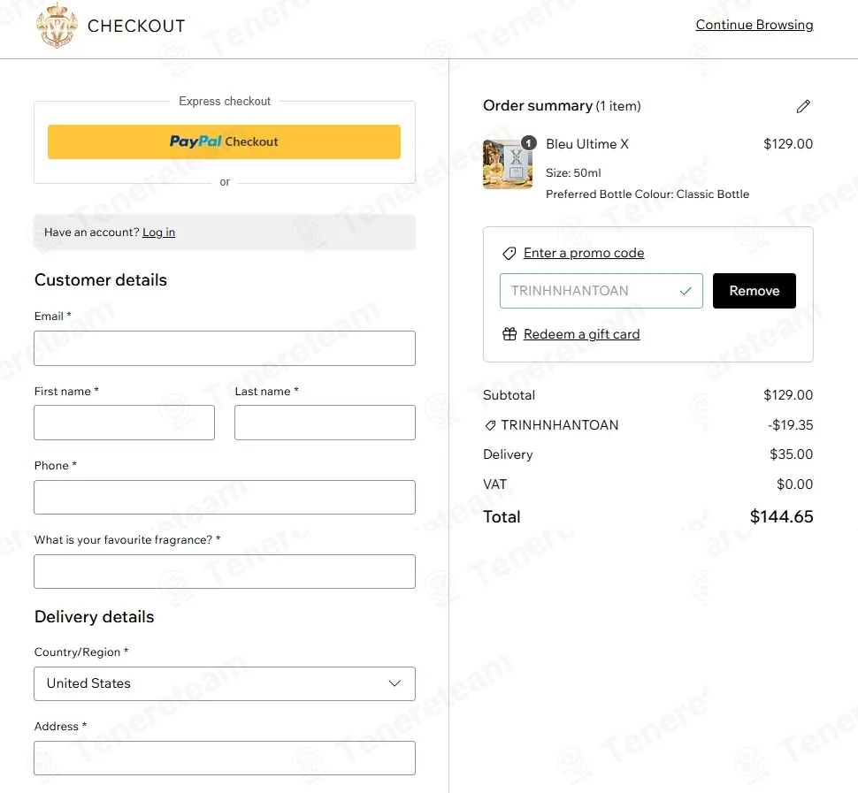Click the Country/Region dropdown chevron
The height and width of the screenshot is (793, 858).
(x=395, y=683)
